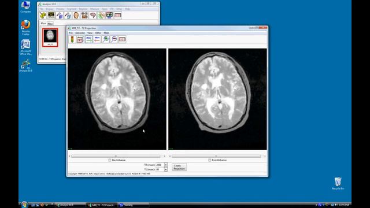The height and width of the screenshot is (208, 370).
Task: Click the orange left-arrow toolbar icon
Action: (97, 39)
